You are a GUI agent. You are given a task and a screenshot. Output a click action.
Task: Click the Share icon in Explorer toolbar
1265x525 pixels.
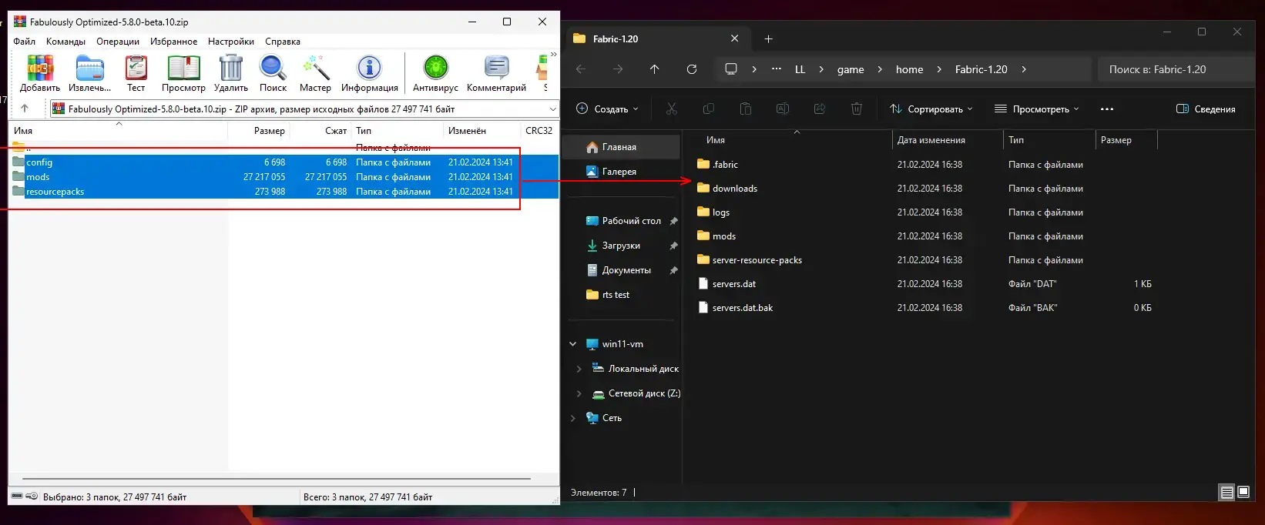click(x=820, y=109)
